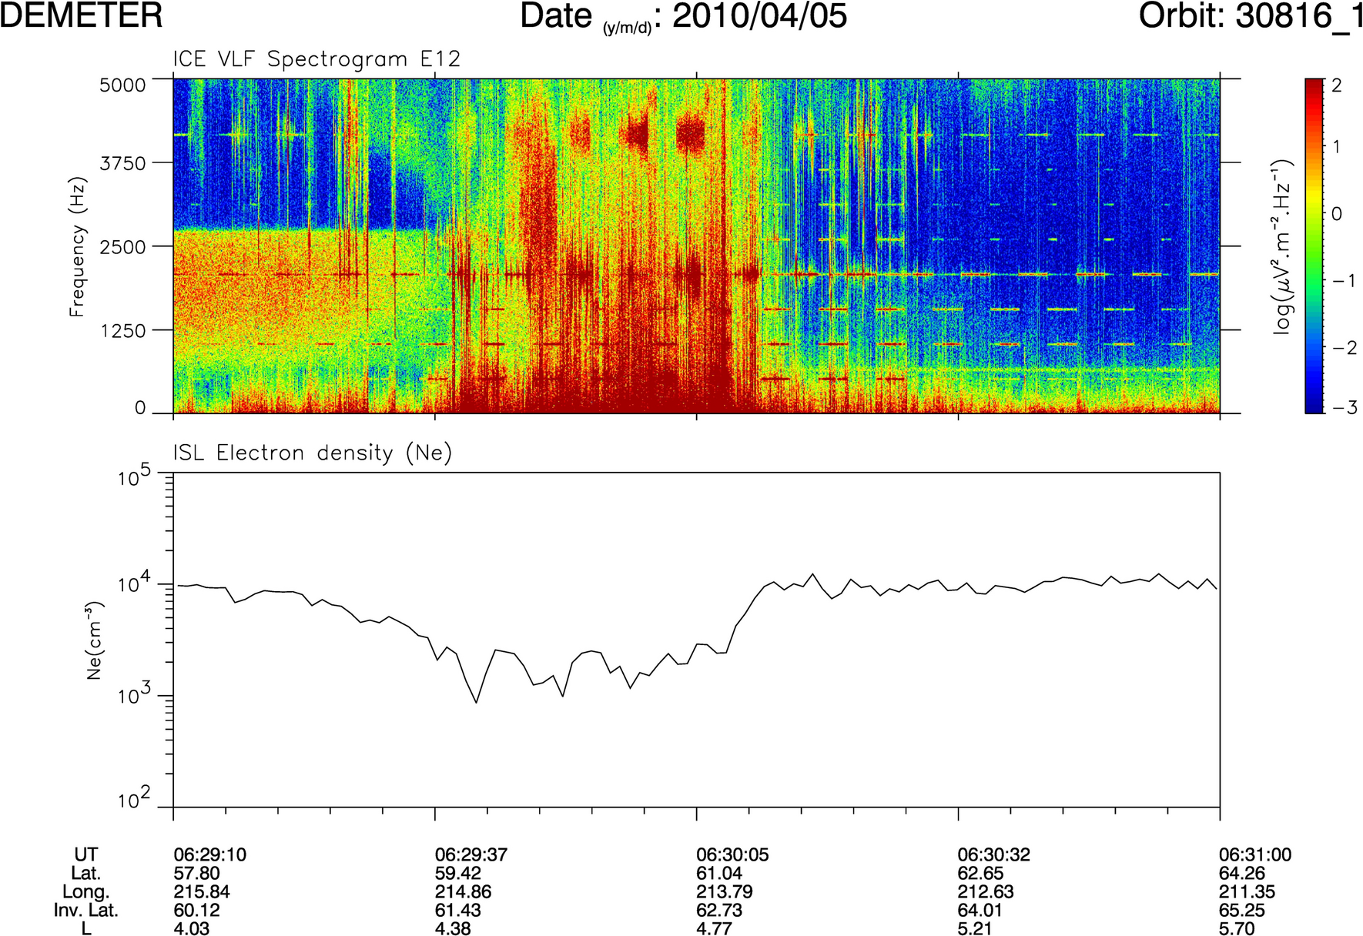Click the longitude value 212.63
1363x936 pixels.
pyautogui.click(x=986, y=892)
